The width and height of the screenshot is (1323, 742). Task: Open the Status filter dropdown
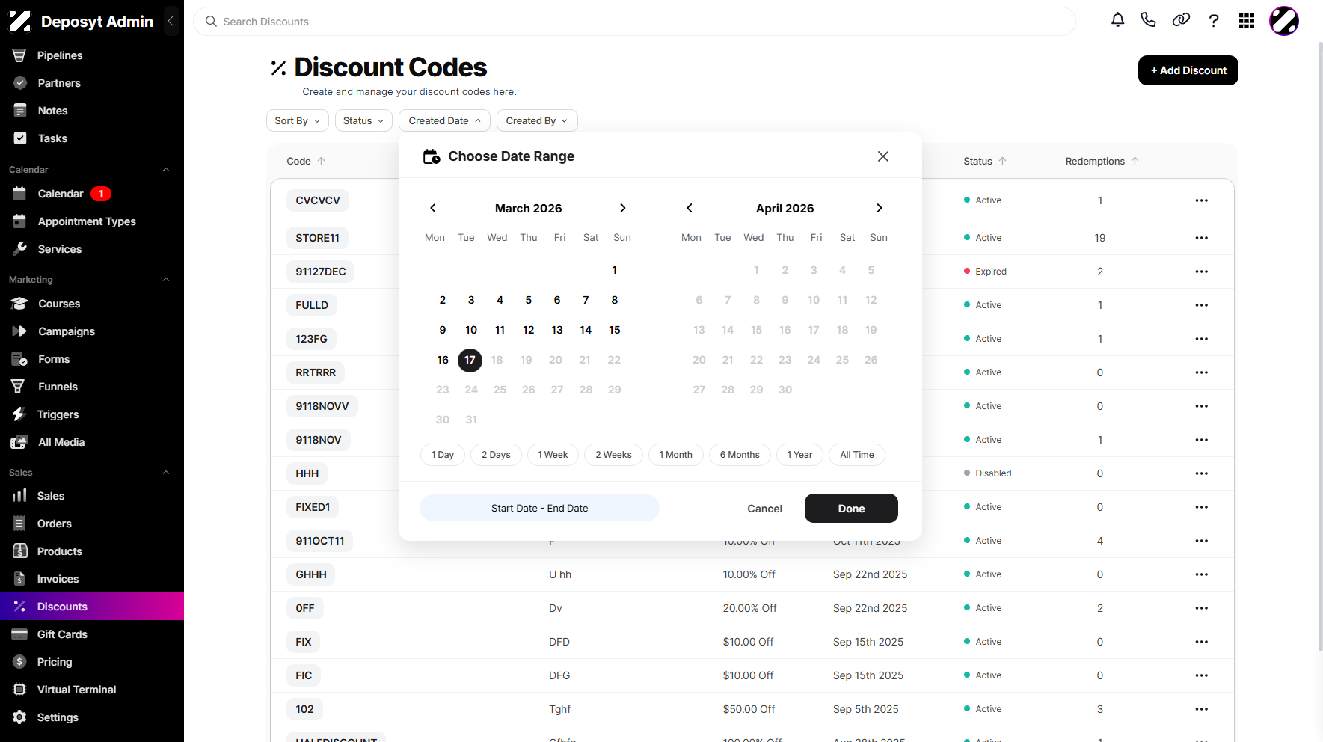click(363, 120)
